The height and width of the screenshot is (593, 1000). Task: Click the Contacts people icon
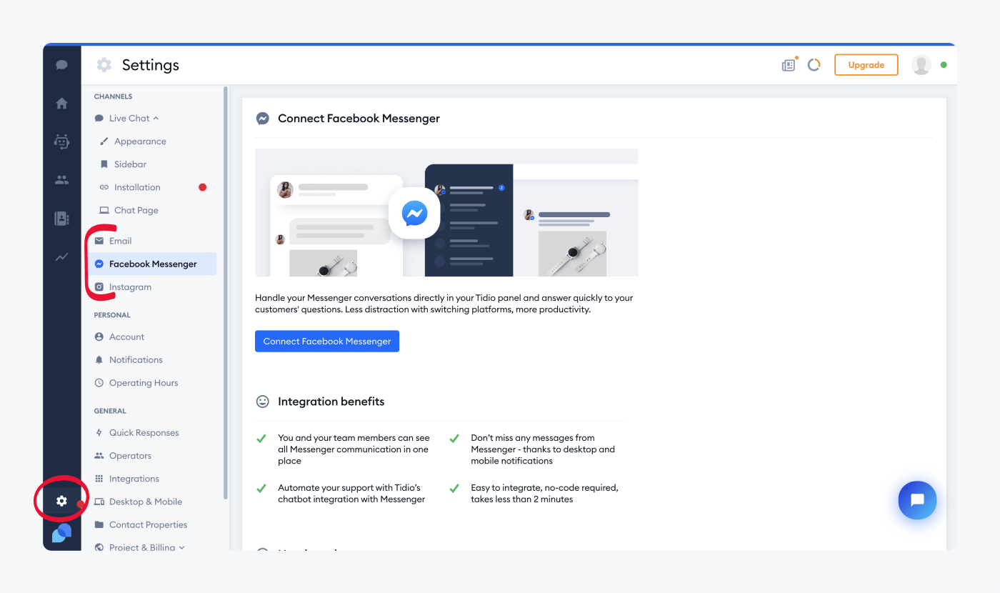tap(61, 179)
